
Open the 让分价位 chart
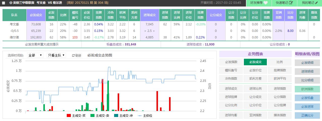[x=255, y=105]
